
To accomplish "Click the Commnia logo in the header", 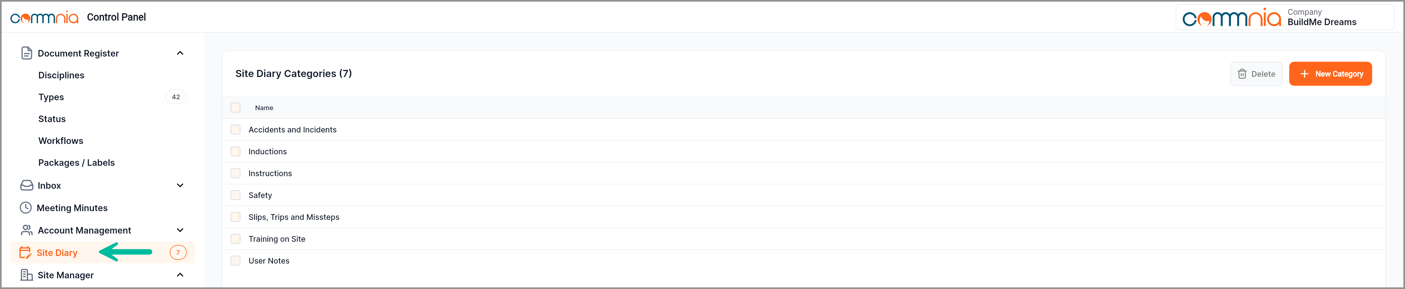I will pyautogui.click(x=45, y=17).
